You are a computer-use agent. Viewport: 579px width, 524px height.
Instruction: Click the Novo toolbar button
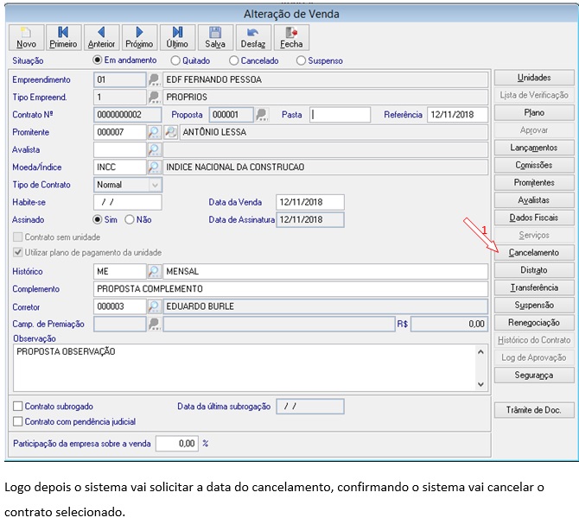tap(26, 37)
